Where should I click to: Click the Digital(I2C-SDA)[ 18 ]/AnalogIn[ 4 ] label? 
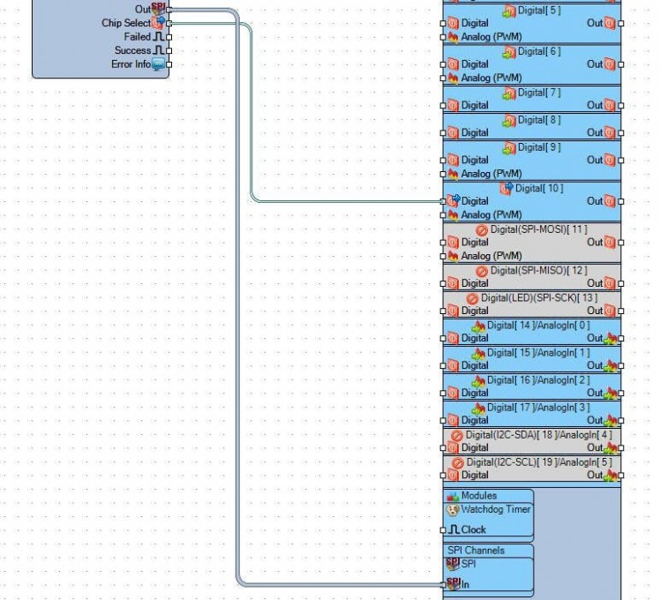(x=539, y=434)
